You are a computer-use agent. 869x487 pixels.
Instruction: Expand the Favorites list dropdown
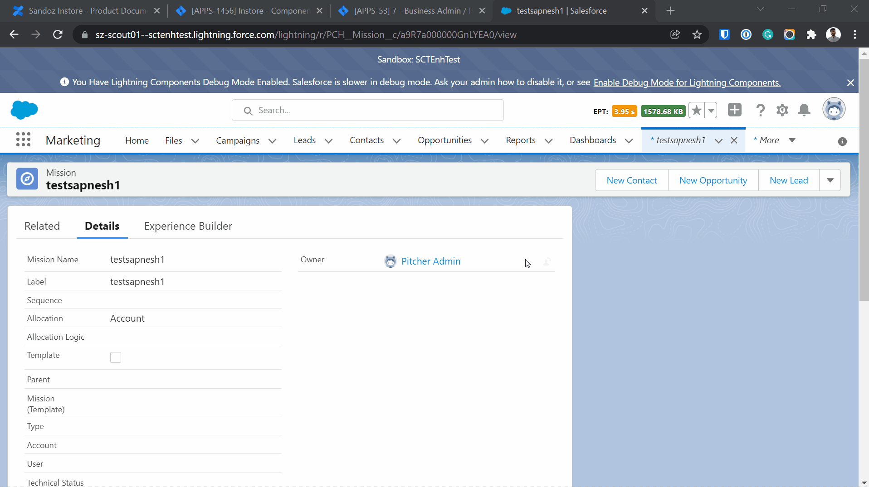click(711, 111)
